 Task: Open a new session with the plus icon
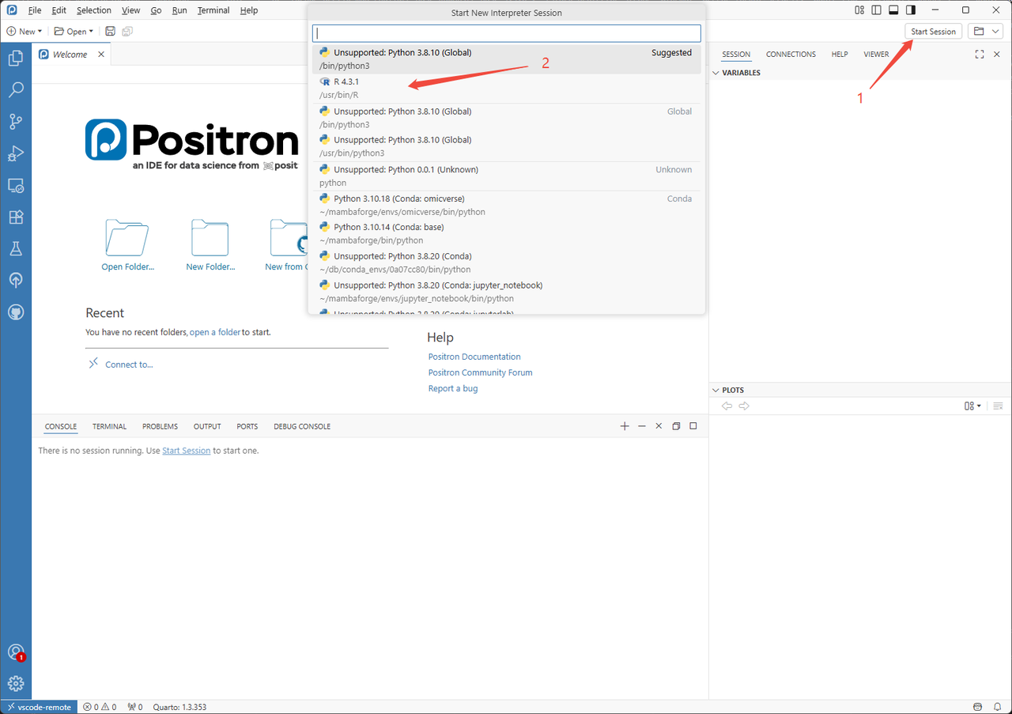pyautogui.click(x=625, y=425)
